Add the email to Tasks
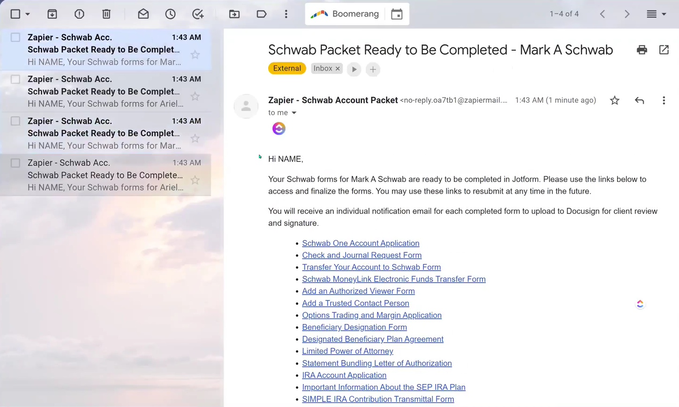679x407 pixels. coord(198,14)
